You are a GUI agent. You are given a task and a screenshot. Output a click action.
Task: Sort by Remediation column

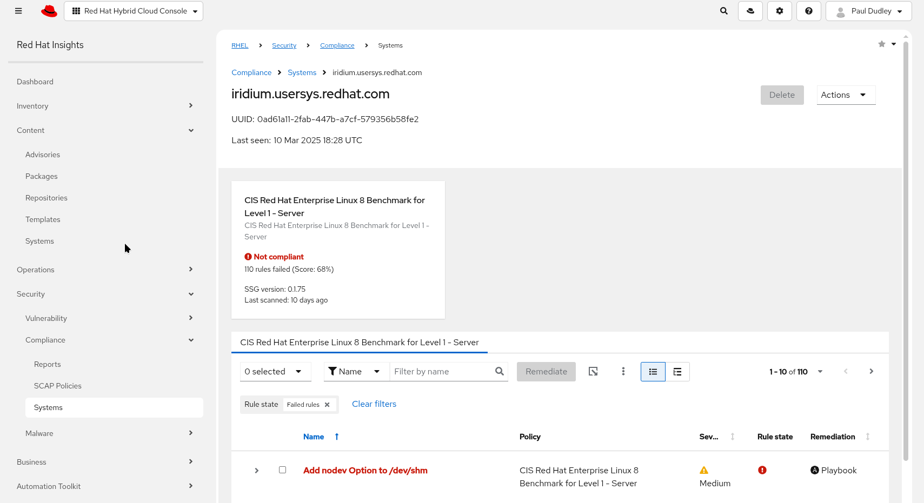point(868,437)
